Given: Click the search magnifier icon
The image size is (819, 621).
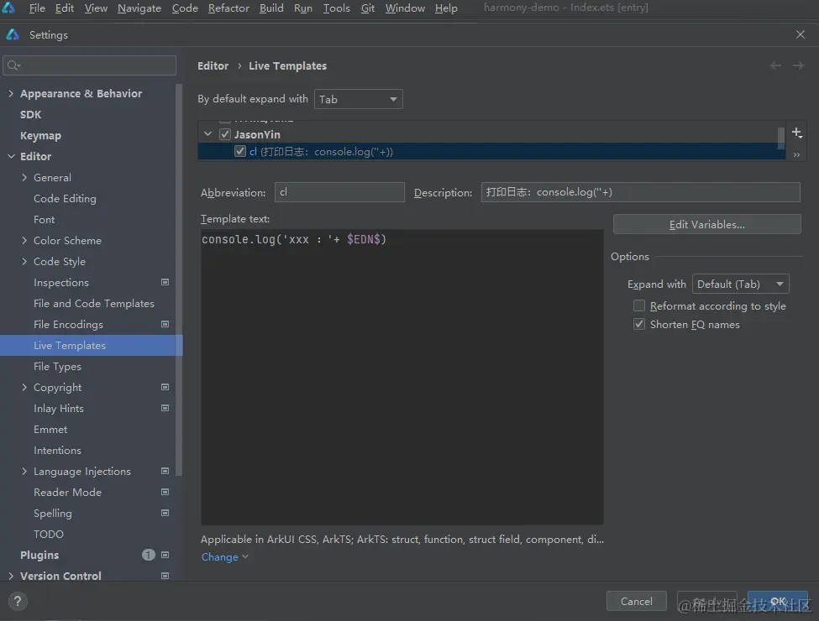Looking at the screenshot, I should pyautogui.click(x=13, y=65).
